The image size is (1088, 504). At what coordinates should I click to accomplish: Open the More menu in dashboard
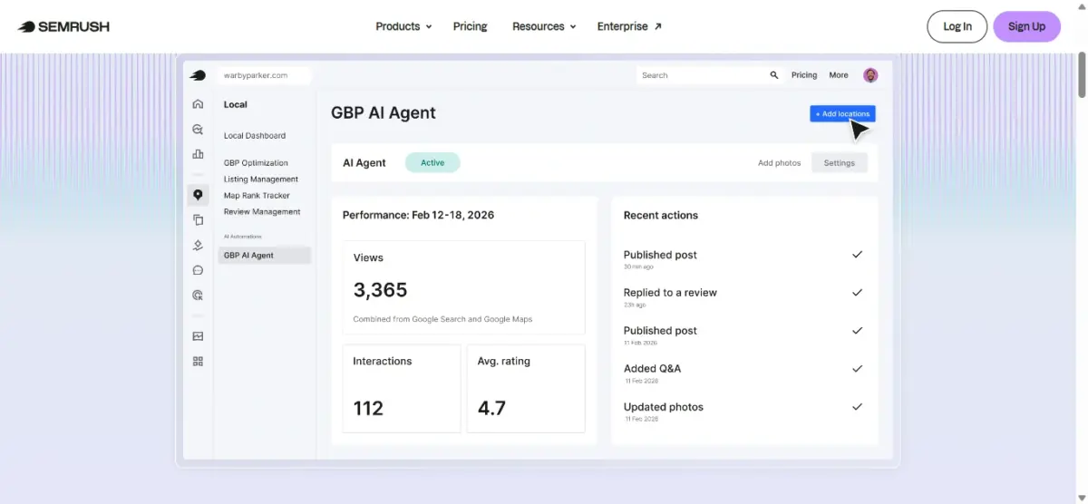coord(839,75)
